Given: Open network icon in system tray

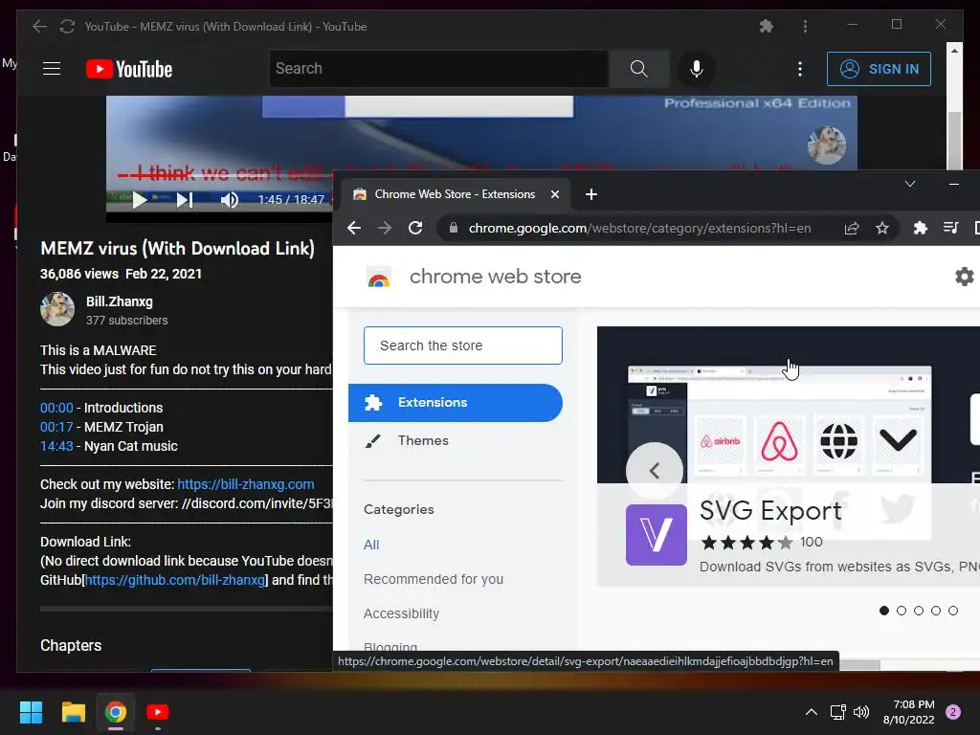Looking at the screenshot, I should coord(837,712).
